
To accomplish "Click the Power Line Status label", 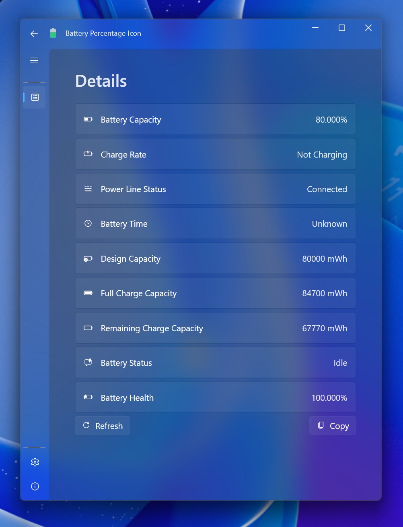I will point(133,189).
